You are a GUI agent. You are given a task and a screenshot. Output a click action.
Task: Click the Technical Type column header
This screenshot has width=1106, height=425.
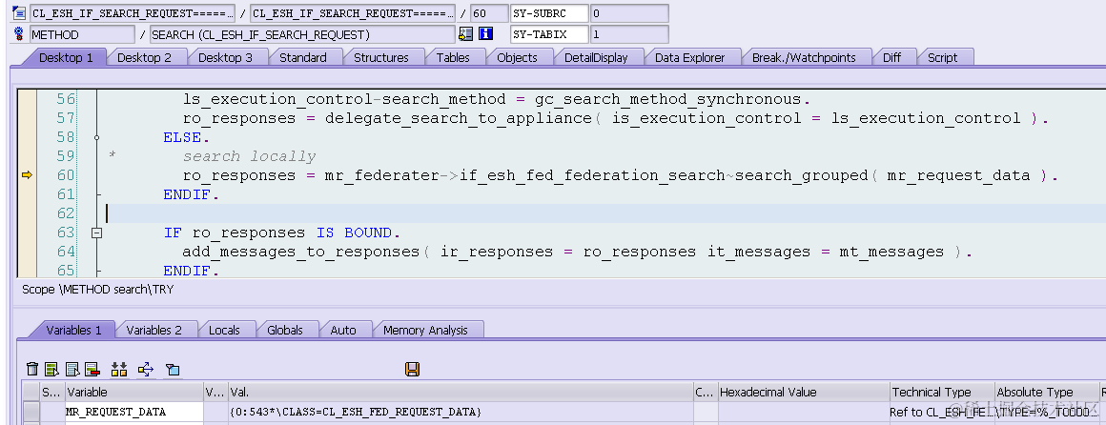[x=942, y=393]
